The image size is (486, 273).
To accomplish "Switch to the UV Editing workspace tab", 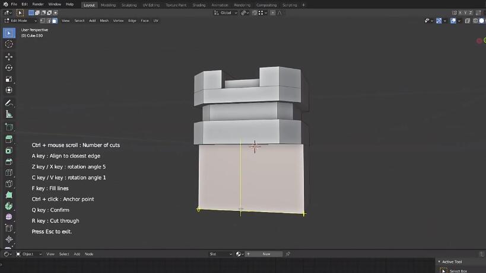I will (x=151, y=5).
